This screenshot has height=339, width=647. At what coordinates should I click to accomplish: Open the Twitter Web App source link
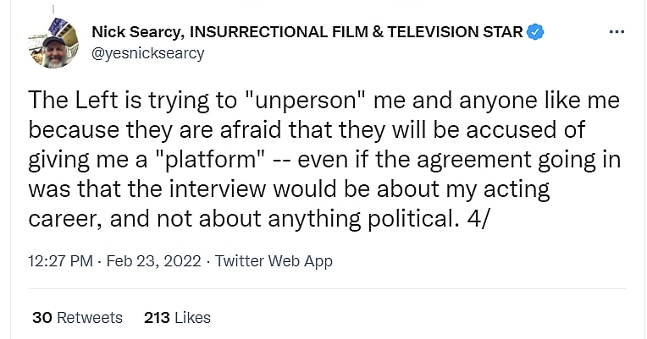click(274, 260)
